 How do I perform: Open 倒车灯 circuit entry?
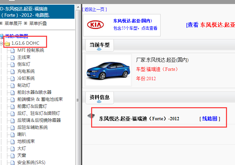click(24, 64)
